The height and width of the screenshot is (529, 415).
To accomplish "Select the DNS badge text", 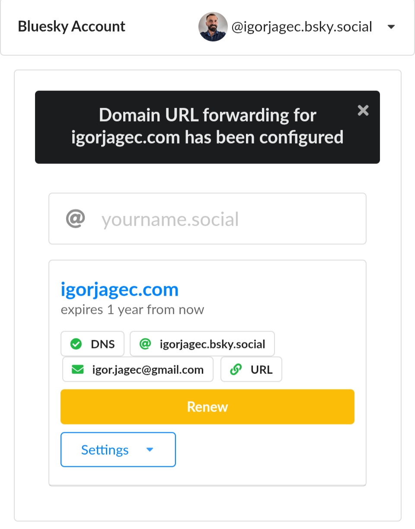I will tap(103, 344).
